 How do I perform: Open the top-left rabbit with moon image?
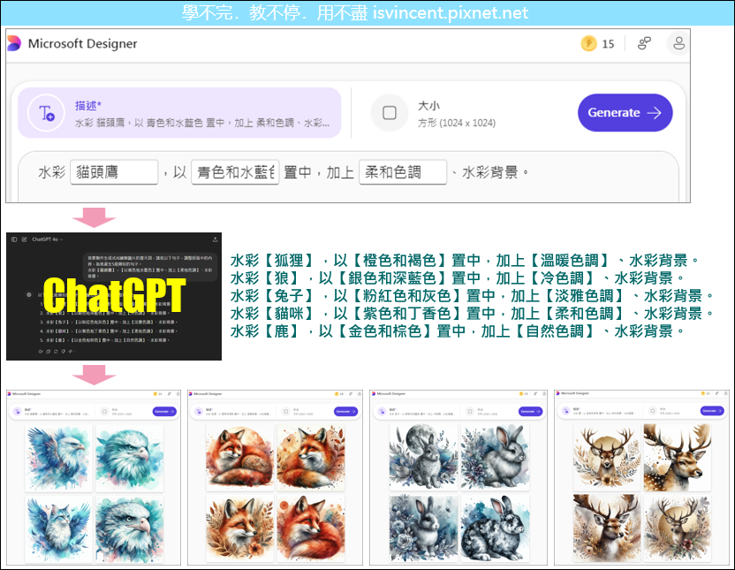coord(423,457)
